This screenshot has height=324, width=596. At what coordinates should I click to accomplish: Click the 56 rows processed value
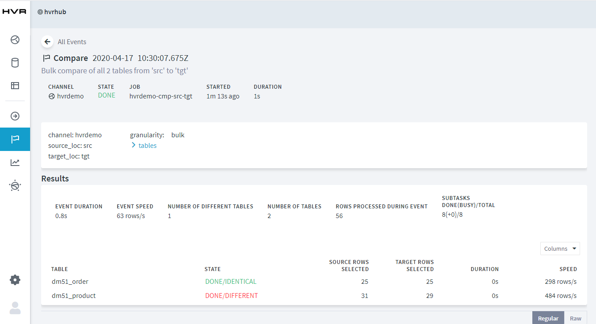[339, 216]
